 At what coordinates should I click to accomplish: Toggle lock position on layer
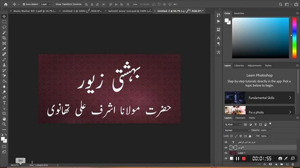240,136
